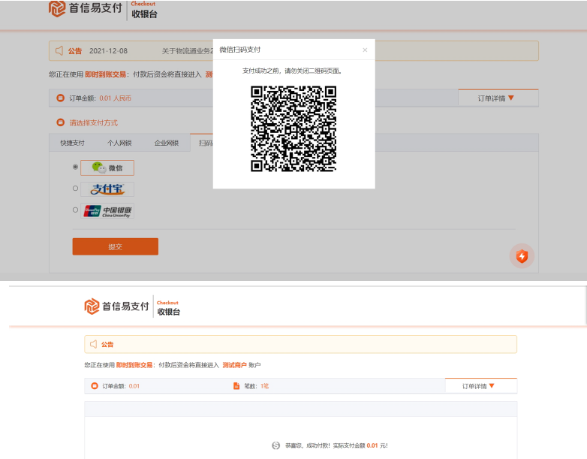Switch to the 企业网银 tab
This screenshot has width=587, height=459.
[167, 143]
